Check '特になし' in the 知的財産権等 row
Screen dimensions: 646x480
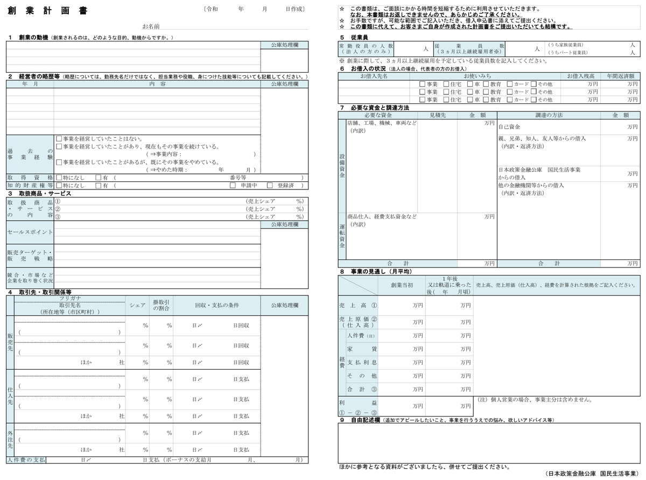59,185
